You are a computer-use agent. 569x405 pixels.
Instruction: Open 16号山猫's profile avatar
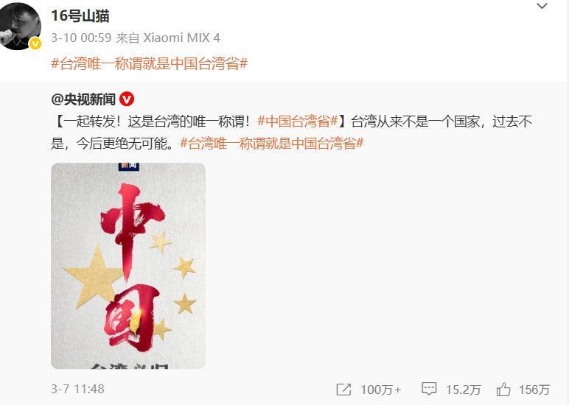pyautogui.click(x=20, y=26)
